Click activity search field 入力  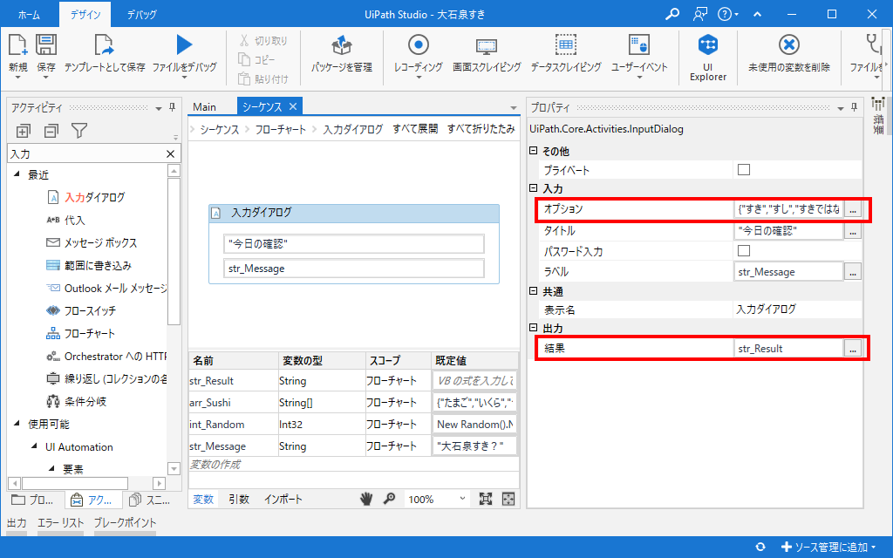pyautogui.click(x=85, y=153)
